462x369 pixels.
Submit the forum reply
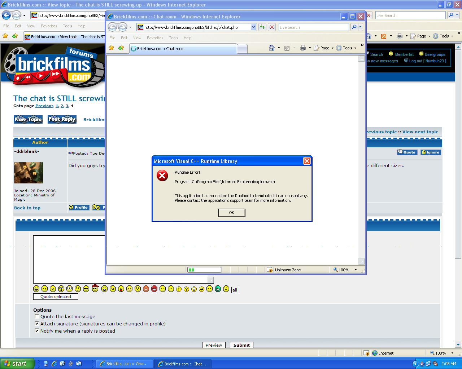[x=241, y=345]
